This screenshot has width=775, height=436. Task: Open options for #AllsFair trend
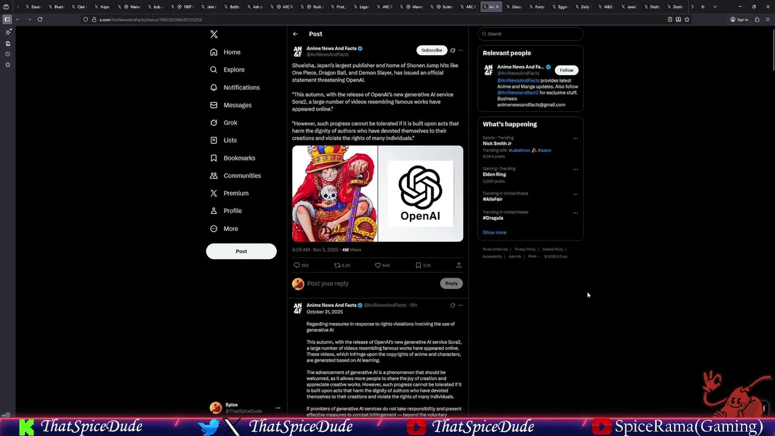tap(575, 194)
